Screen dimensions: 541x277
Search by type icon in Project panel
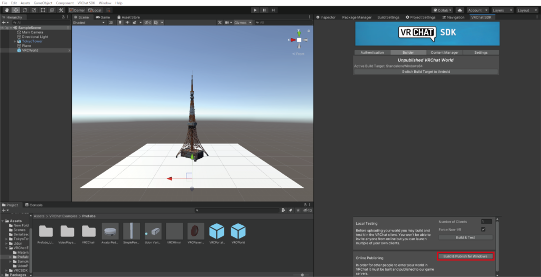(284, 210)
